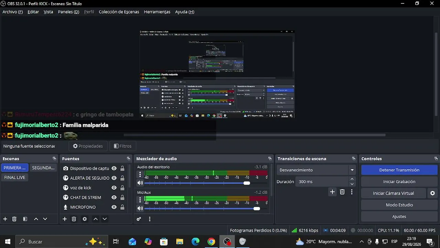Screen dimensions: 440x248
Task: Open mixer options menu at panel bottom
Action: click(150, 219)
